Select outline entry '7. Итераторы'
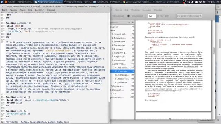This screenshot has width=221, height=124. click(123, 56)
